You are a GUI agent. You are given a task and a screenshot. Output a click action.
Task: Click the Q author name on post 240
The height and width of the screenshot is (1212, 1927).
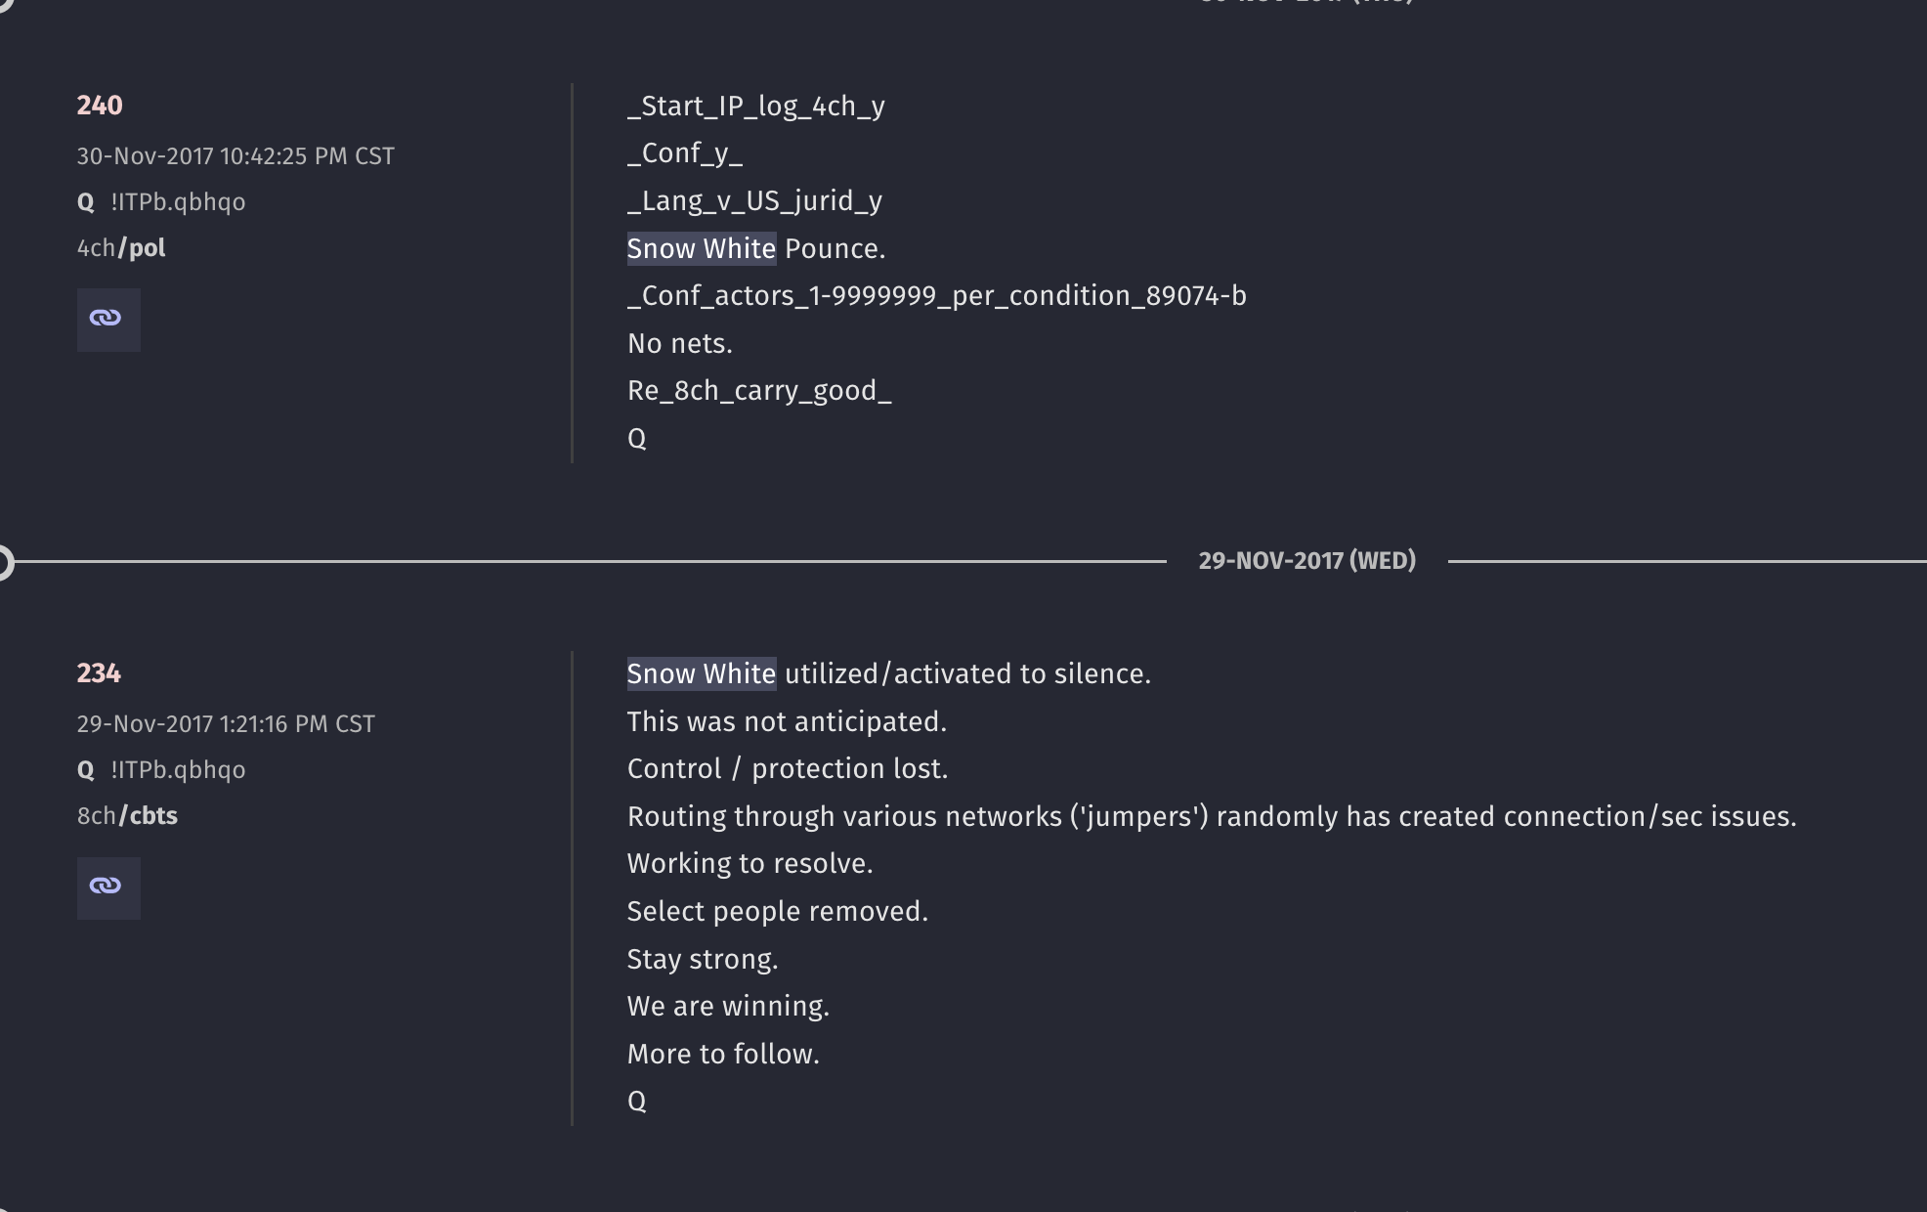coord(86,202)
